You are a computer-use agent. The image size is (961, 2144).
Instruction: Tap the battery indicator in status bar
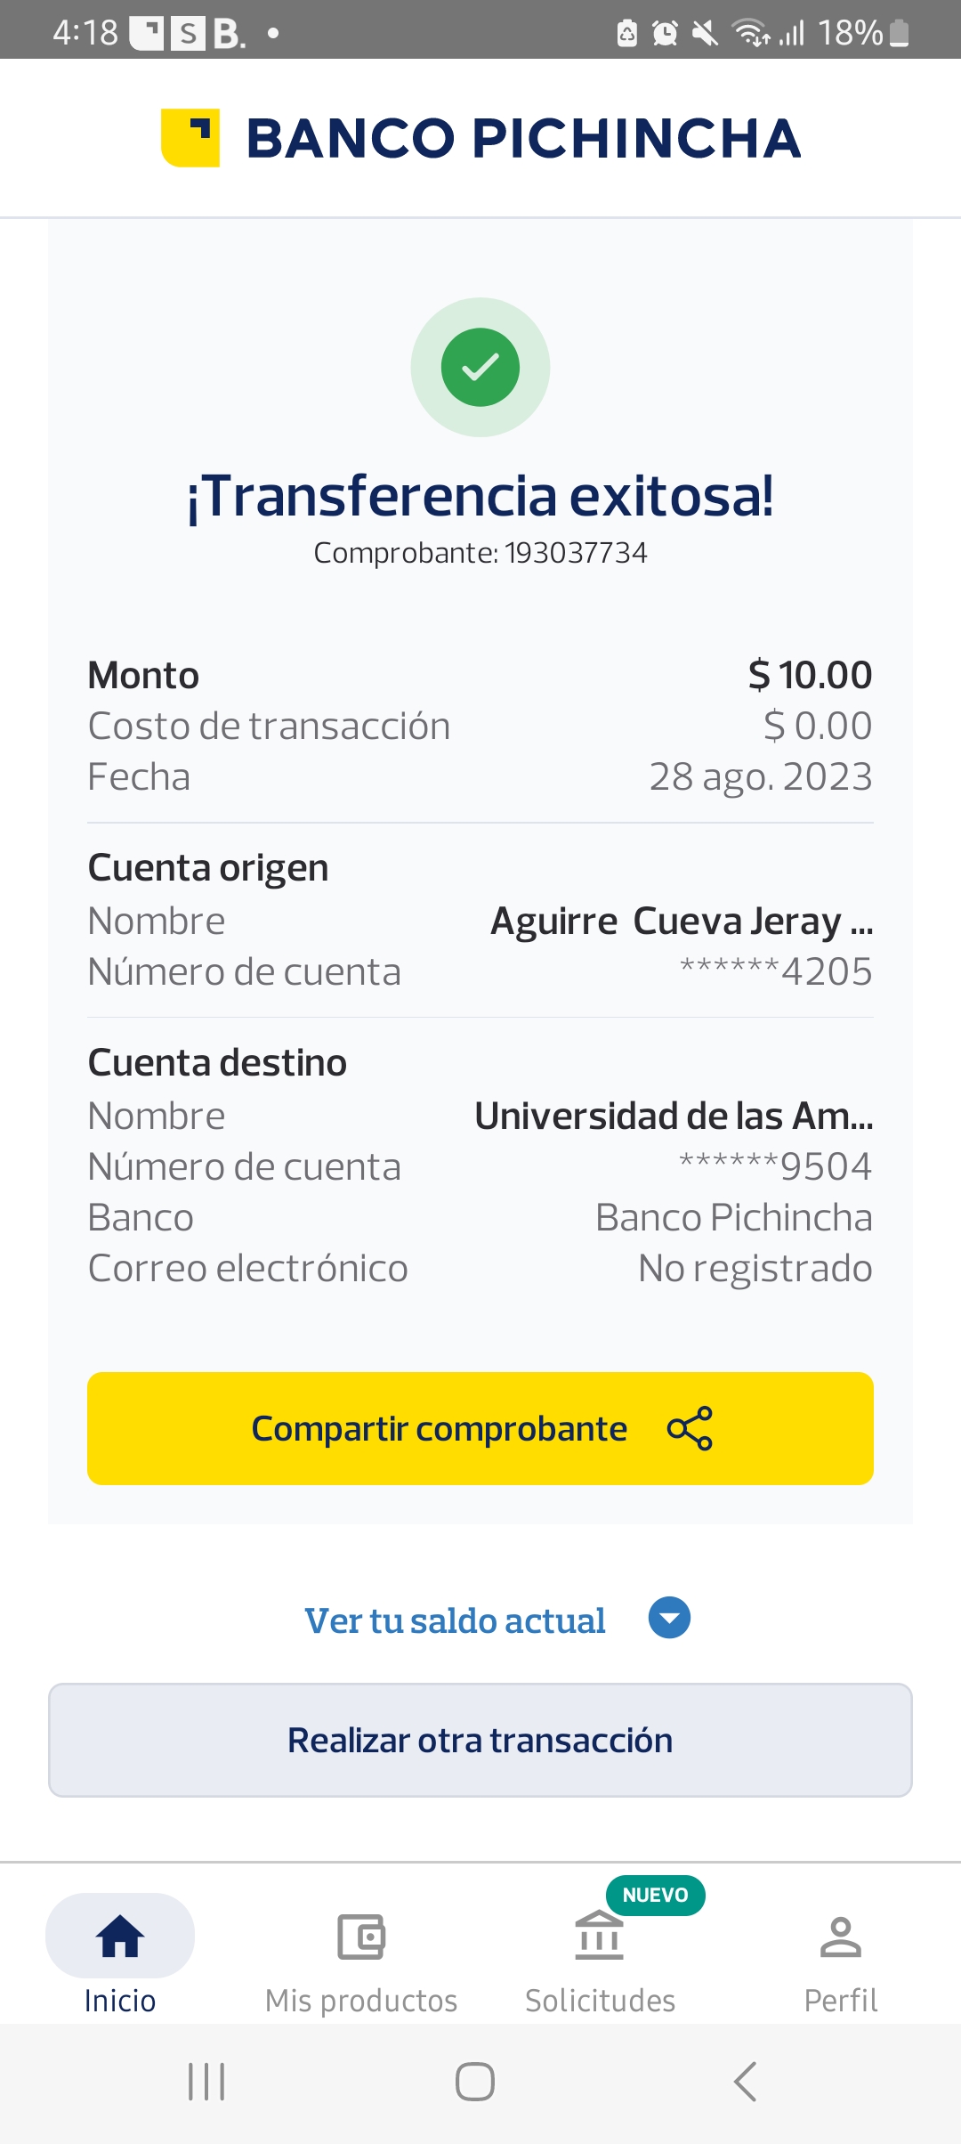tap(900, 33)
